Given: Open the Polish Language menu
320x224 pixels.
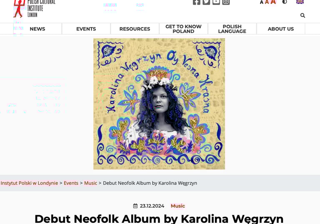Looking at the screenshot, I should pyautogui.click(x=232, y=29).
